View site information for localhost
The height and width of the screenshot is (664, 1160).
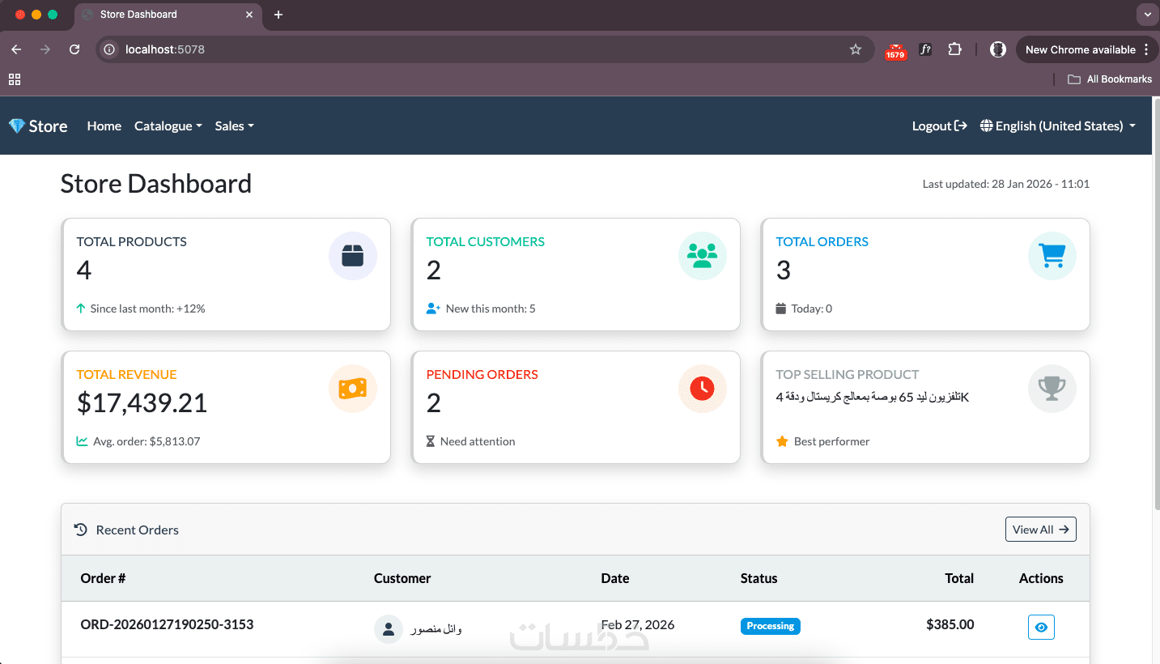(108, 49)
